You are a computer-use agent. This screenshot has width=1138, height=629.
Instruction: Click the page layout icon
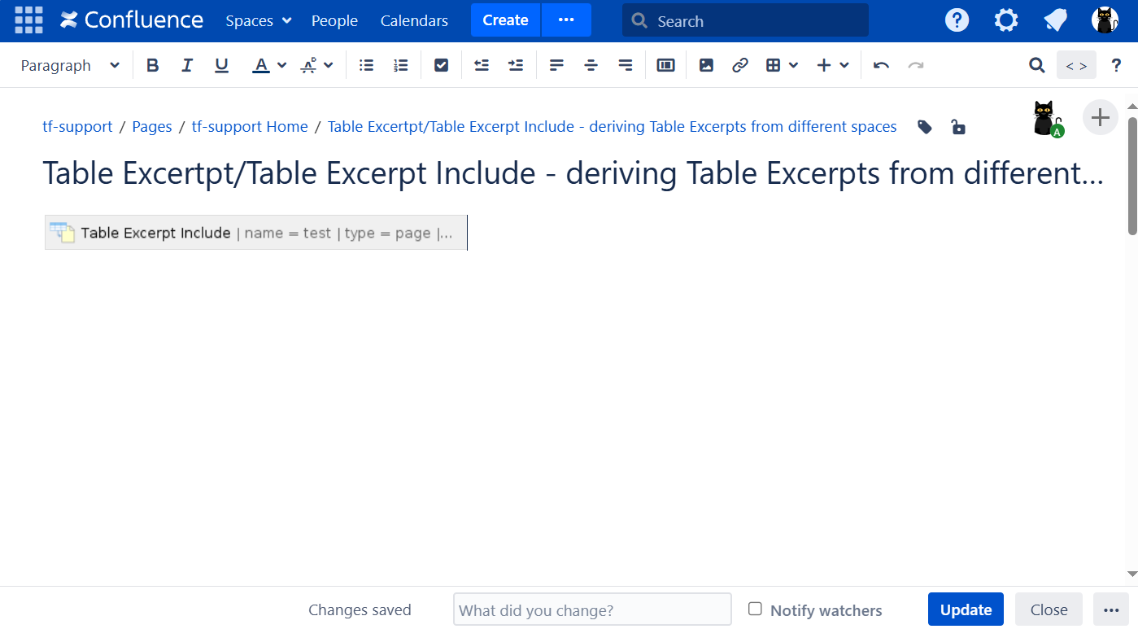tap(665, 66)
